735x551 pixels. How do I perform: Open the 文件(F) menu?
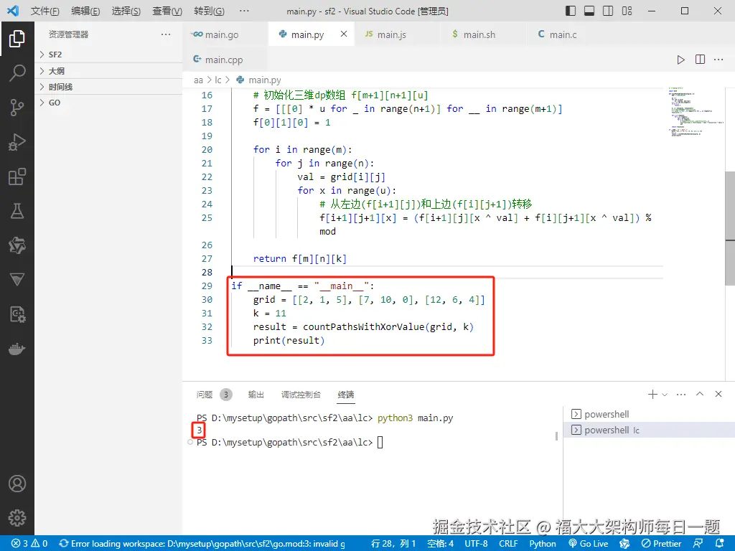pyautogui.click(x=45, y=11)
